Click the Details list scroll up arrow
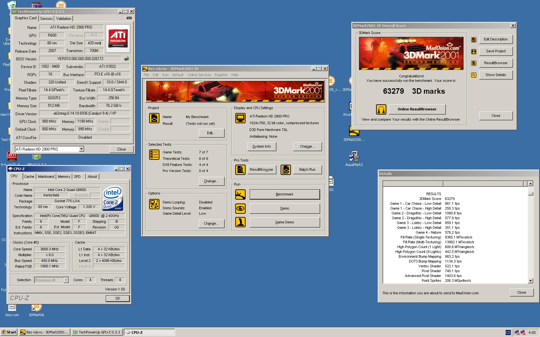 [530, 184]
